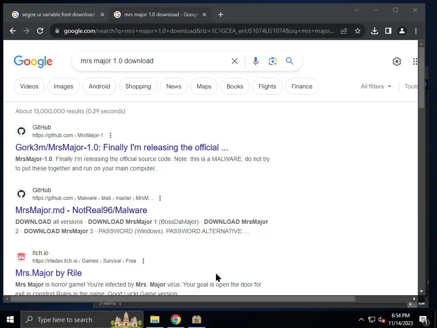
Task: Open options for Itch.io result
Action: (x=143, y=261)
